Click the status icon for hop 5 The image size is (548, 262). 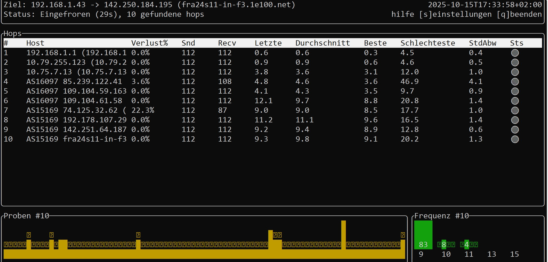pos(515,91)
